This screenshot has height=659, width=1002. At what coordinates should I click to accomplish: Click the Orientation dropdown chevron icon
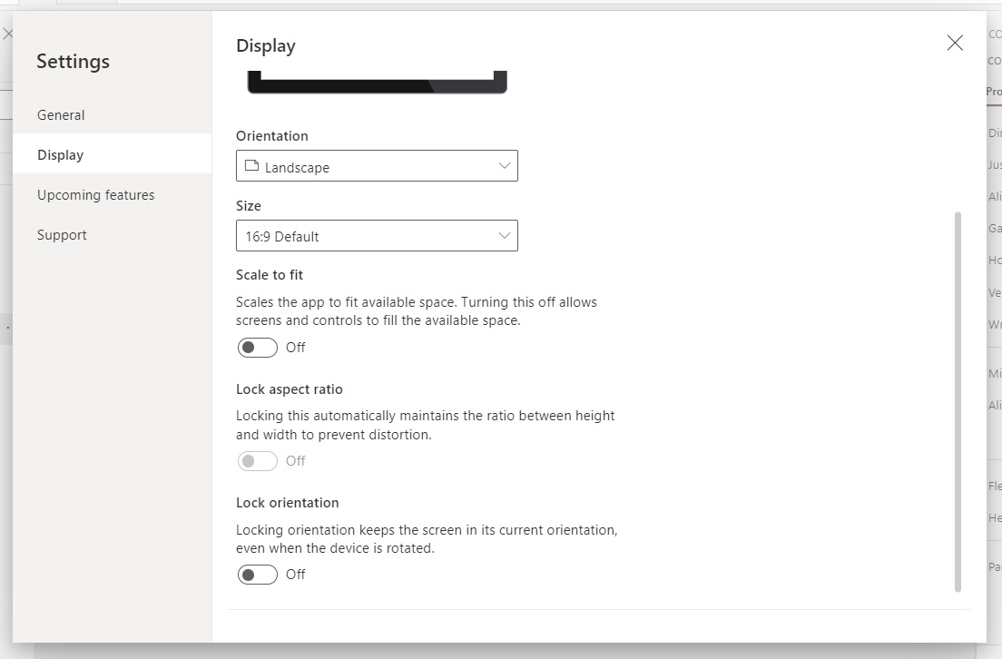[x=505, y=166]
